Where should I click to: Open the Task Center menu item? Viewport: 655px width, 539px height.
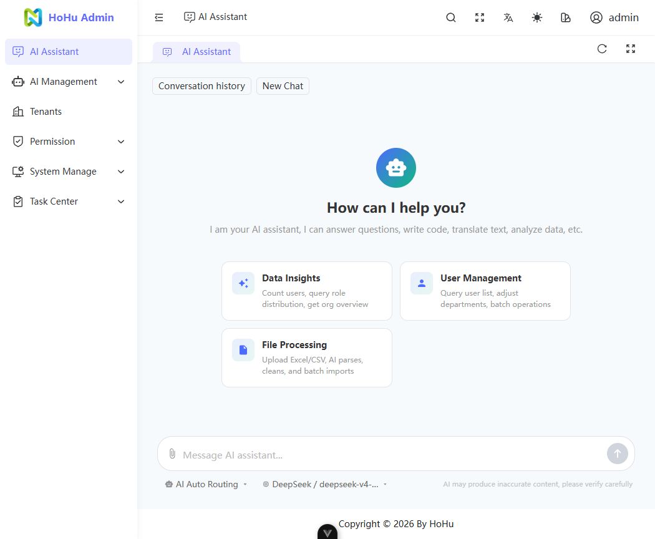[69, 202]
